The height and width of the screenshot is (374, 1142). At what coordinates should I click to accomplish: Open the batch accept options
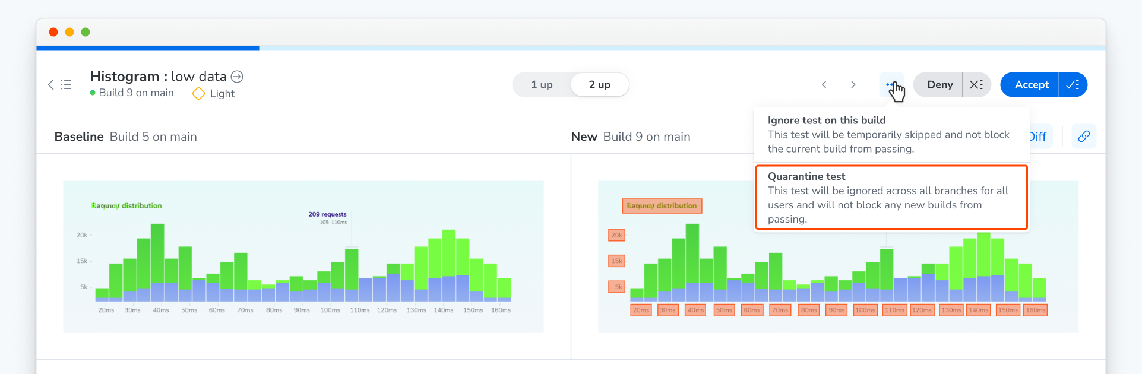1073,85
